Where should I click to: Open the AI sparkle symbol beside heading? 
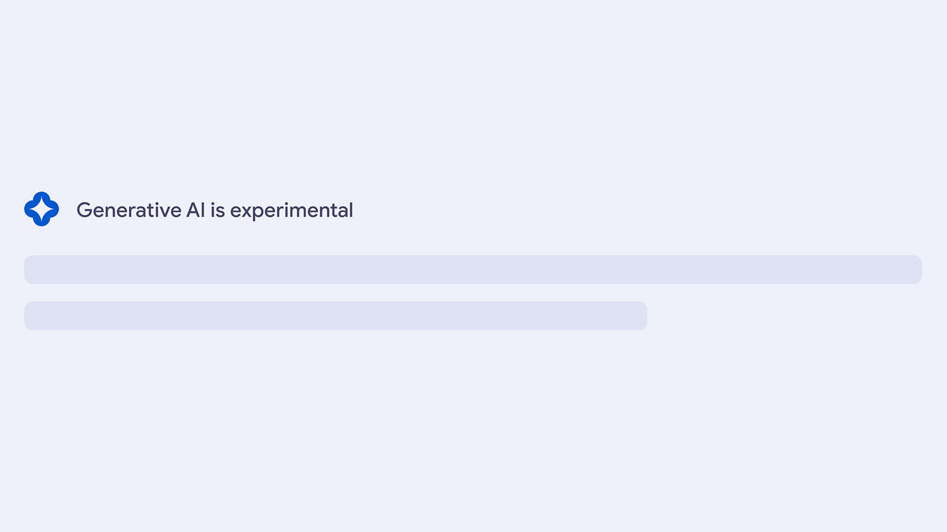(x=41, y=209)
